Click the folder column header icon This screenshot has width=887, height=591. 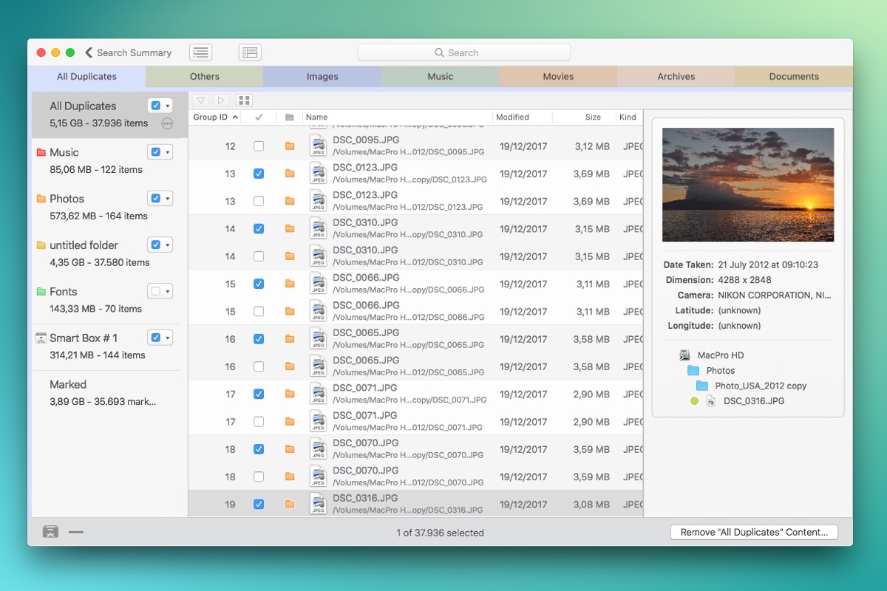click(290, 117)
